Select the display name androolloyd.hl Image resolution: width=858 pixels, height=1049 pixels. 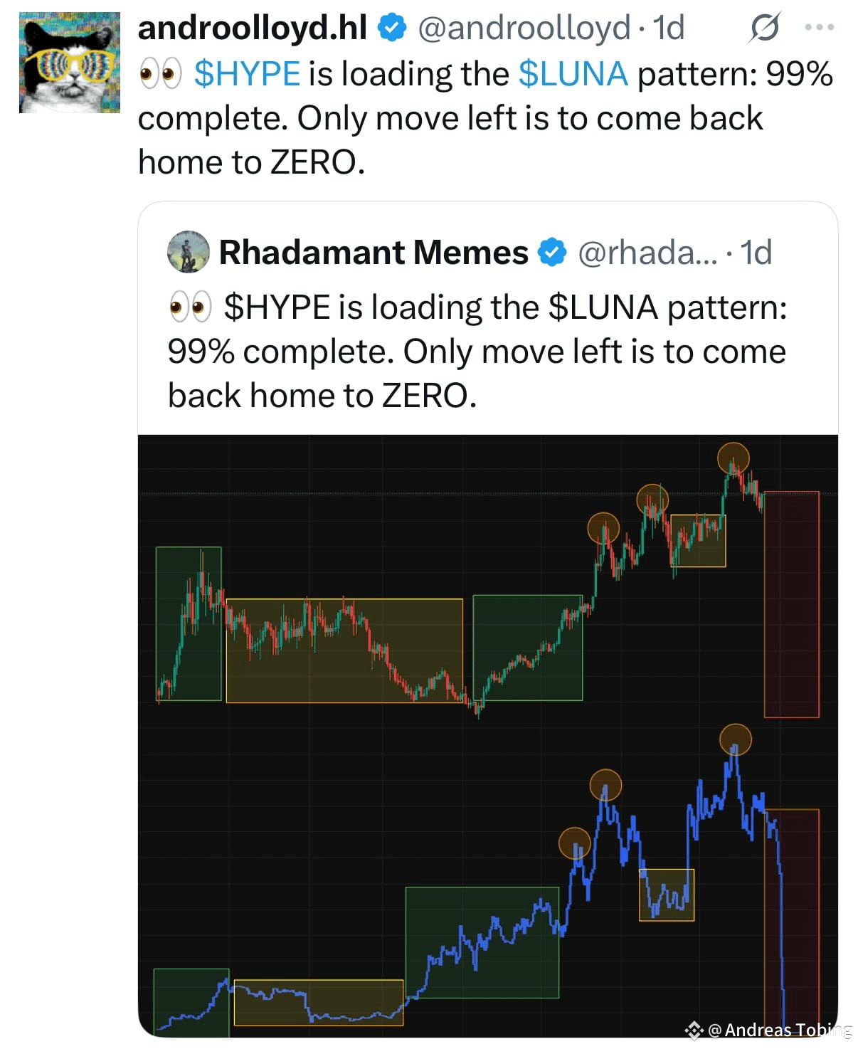point(251,28)
